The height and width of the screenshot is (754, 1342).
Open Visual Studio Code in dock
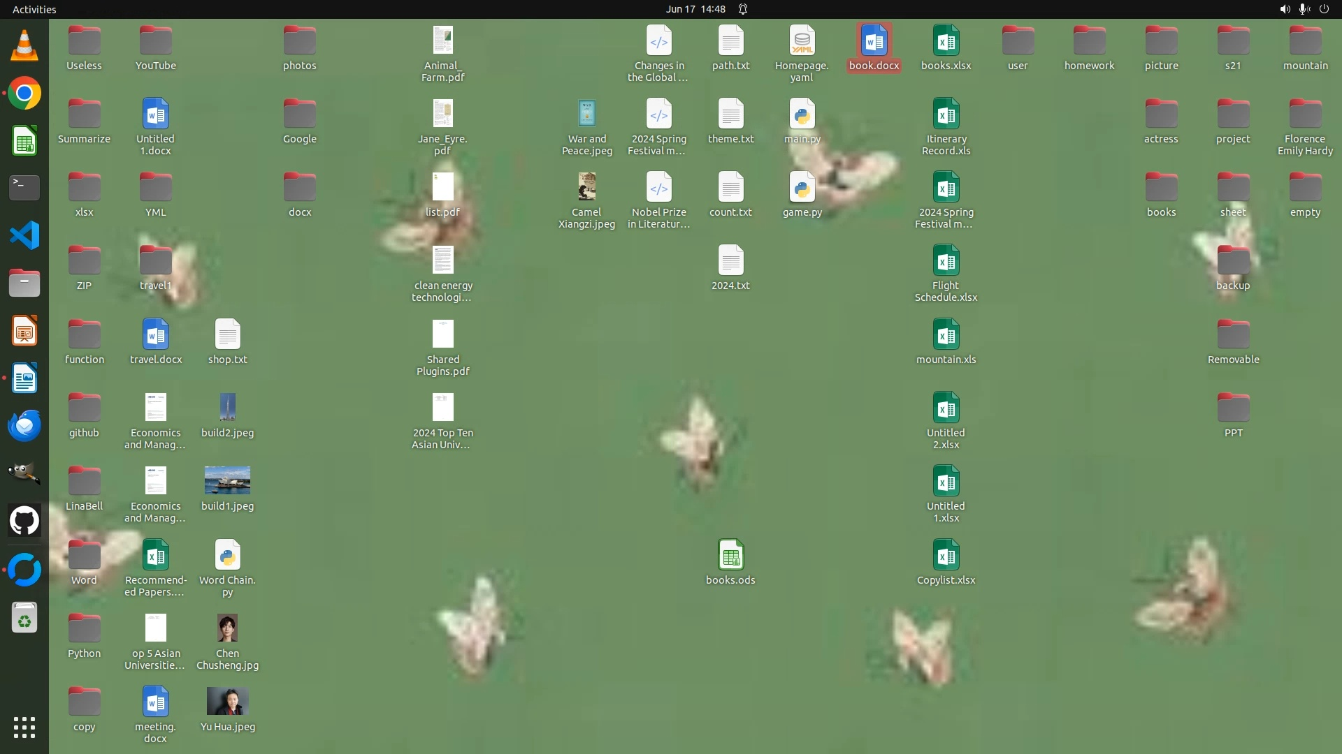24,235
